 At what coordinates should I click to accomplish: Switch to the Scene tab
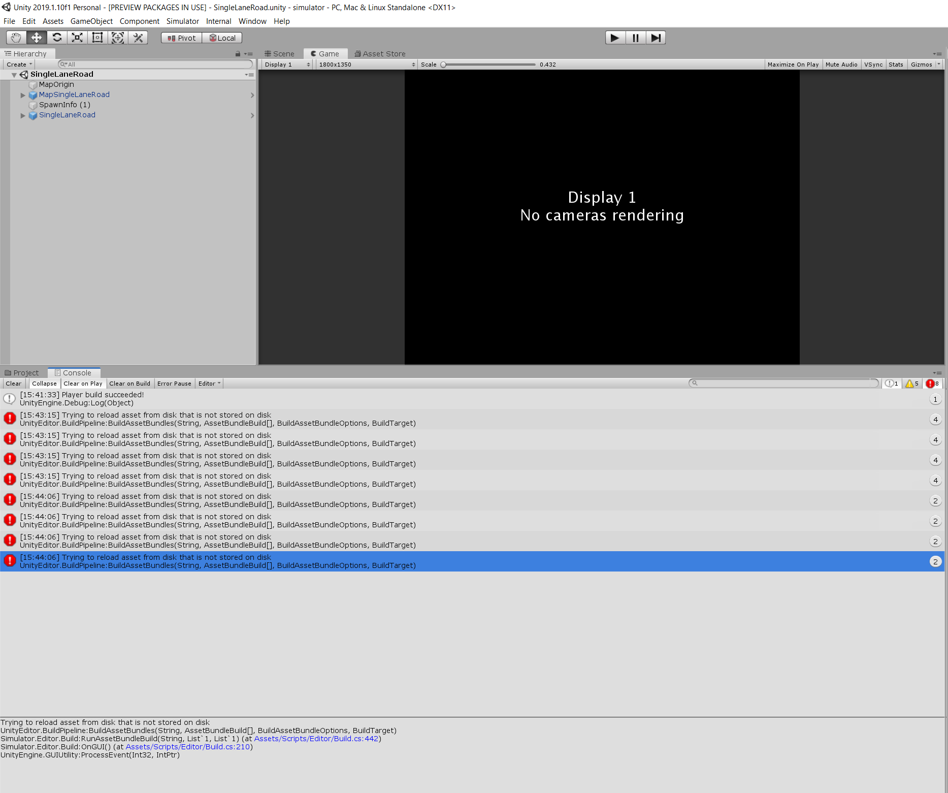[279, 53]
